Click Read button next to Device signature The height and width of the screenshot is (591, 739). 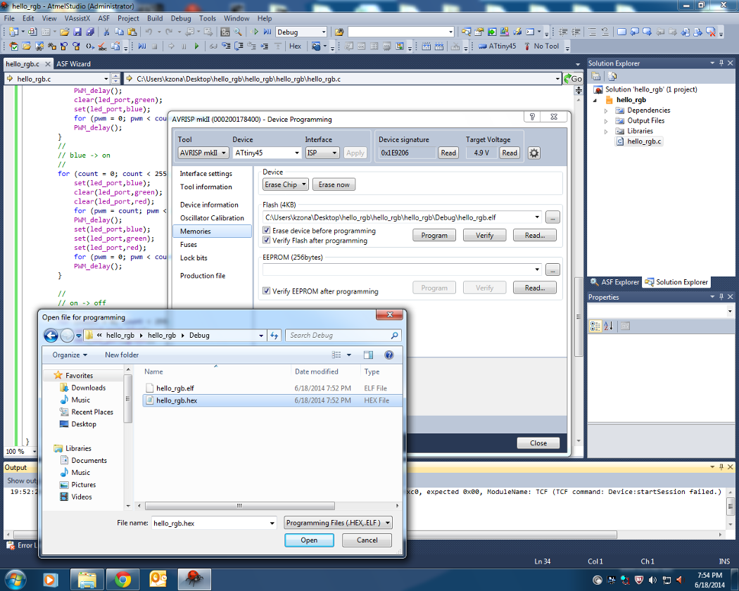pos(448,153)
